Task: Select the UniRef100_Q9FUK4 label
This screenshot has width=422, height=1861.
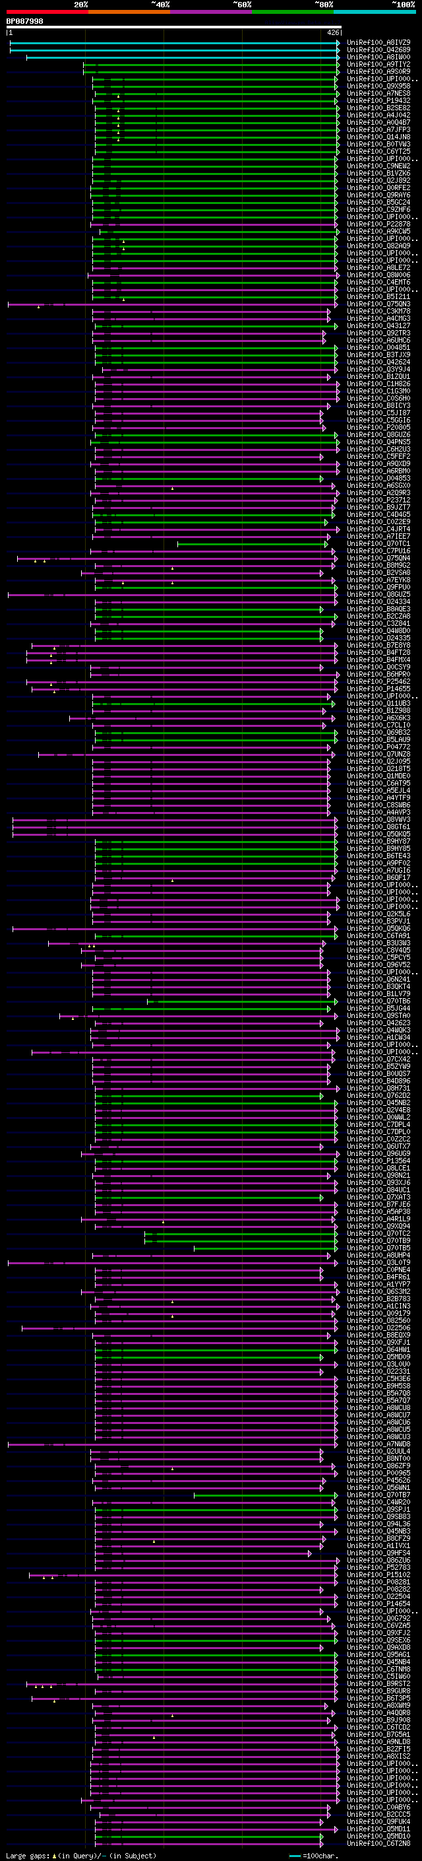Action: tap(378, 1821)
